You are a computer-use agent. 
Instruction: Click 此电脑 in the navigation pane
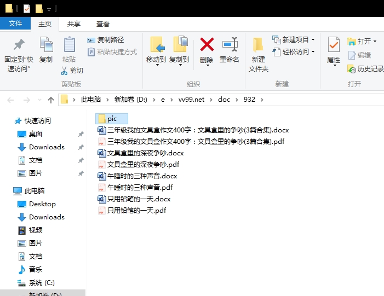pyautogui.click(x=29, y=190)
